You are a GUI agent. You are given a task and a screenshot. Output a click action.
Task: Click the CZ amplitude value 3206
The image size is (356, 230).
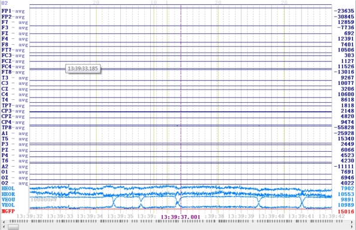coord(348,89)
